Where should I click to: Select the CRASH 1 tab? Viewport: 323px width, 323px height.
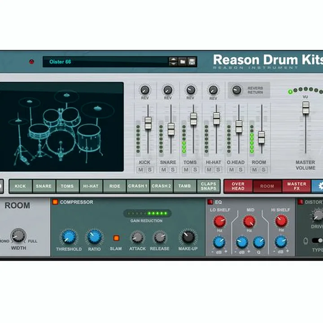coord(138,186)
